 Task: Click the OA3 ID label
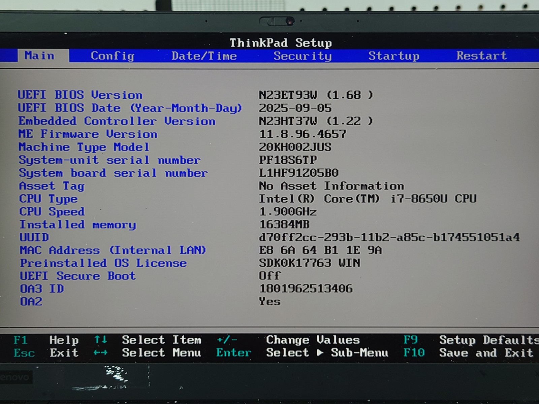tap(42, 289)
